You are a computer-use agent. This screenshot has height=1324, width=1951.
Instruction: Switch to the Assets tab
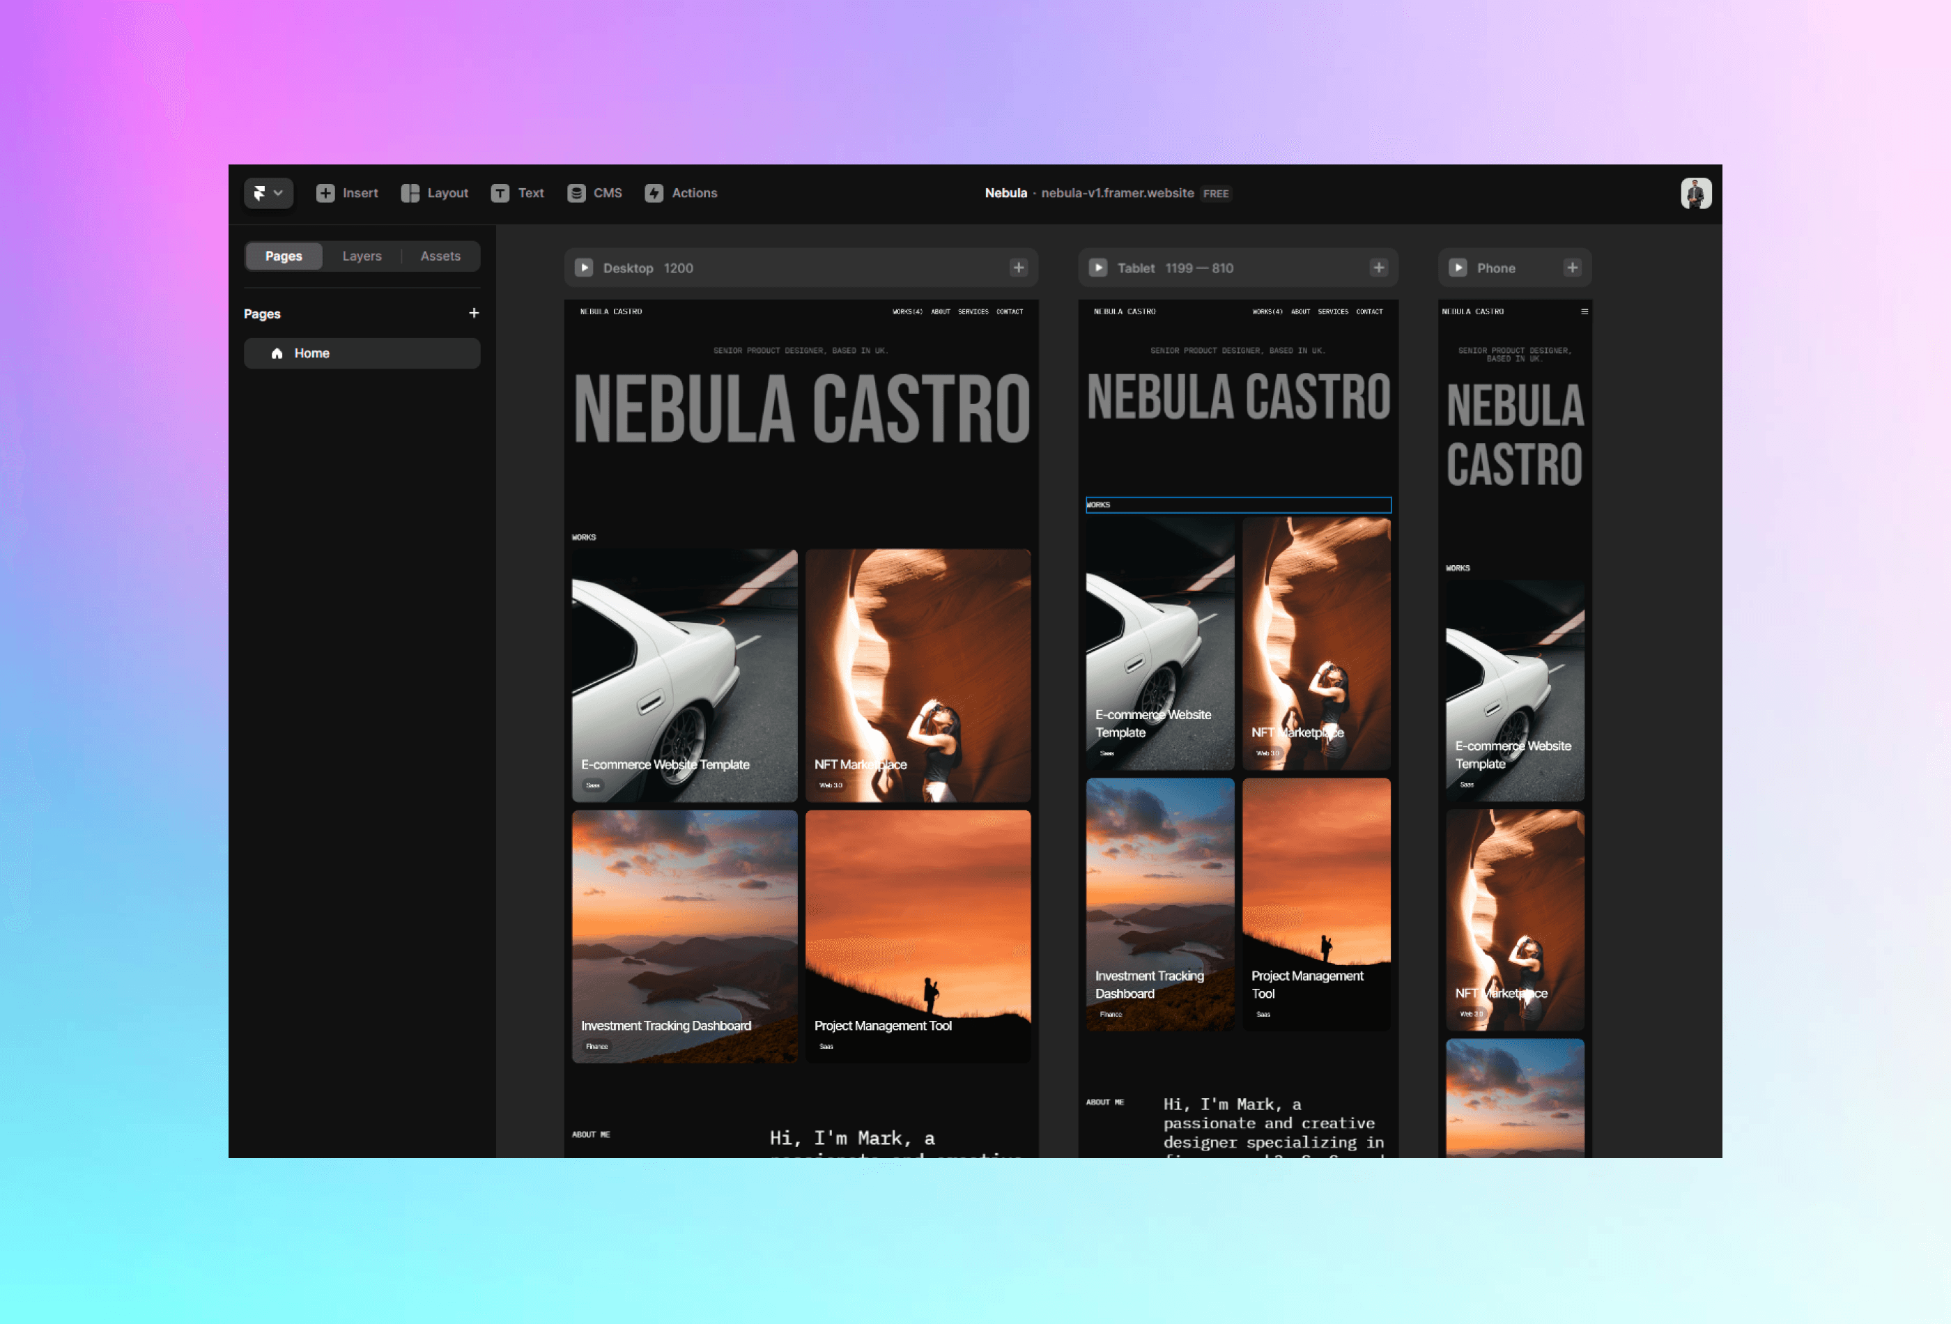click(x=440, y=255)
